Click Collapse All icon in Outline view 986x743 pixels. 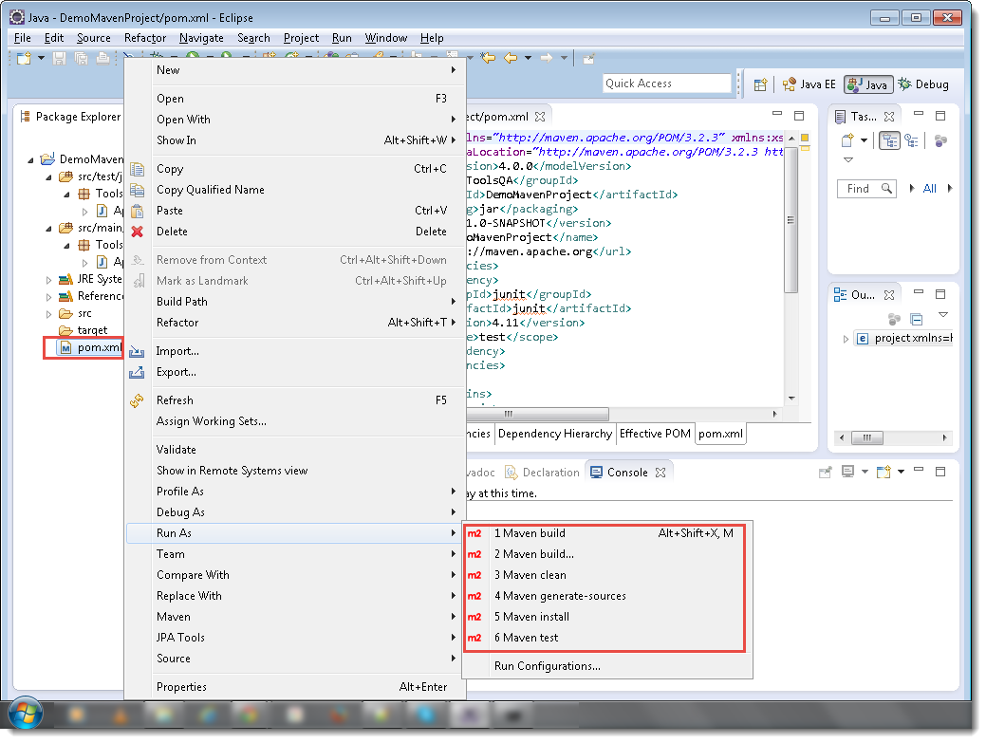pyautogui.click(x=916, y=320)
